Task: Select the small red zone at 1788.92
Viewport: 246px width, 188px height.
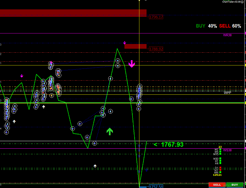Action: click(x=135, y=46)
